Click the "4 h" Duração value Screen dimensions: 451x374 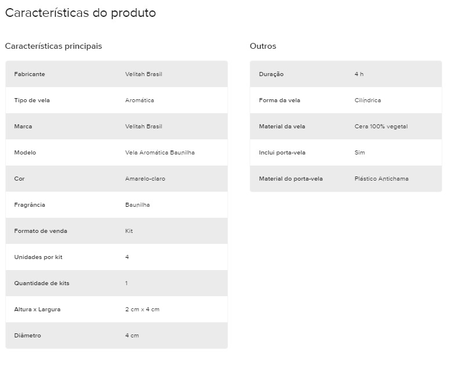tap(359, 74)
